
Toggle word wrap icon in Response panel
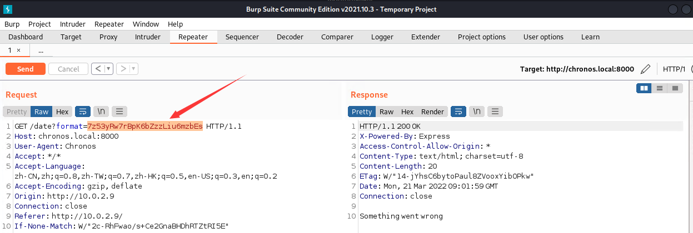[x=458, y=112]
